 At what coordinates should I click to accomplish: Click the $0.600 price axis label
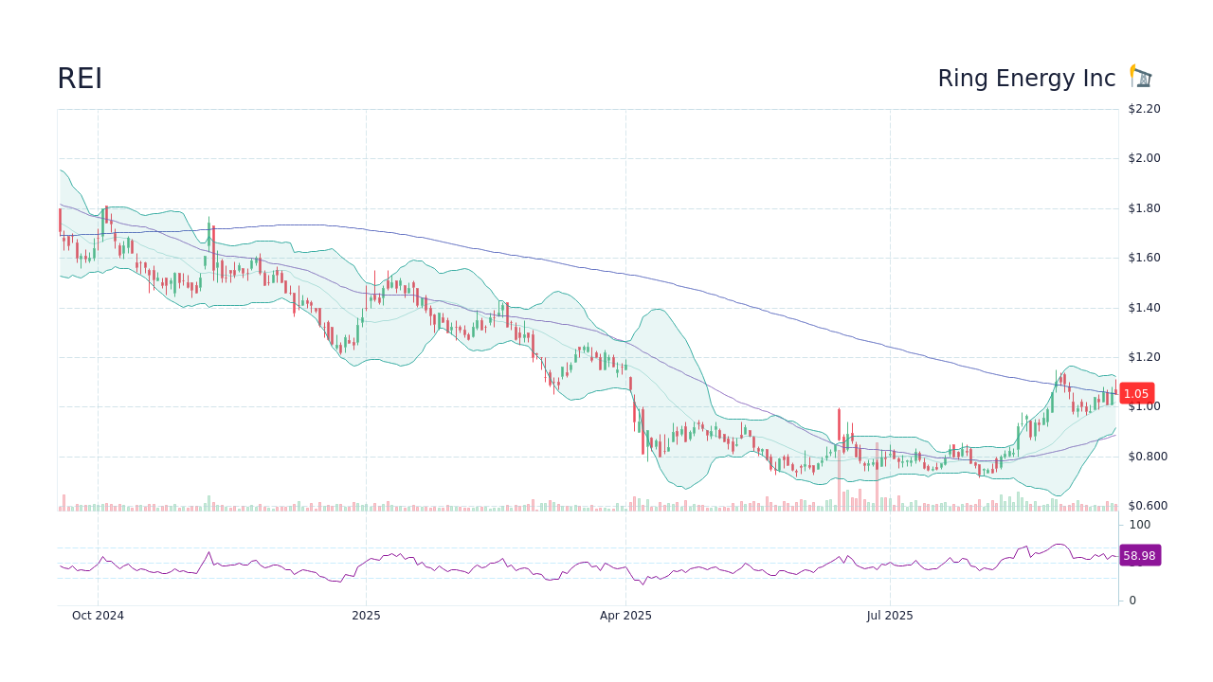click(x=1150, y=505)
